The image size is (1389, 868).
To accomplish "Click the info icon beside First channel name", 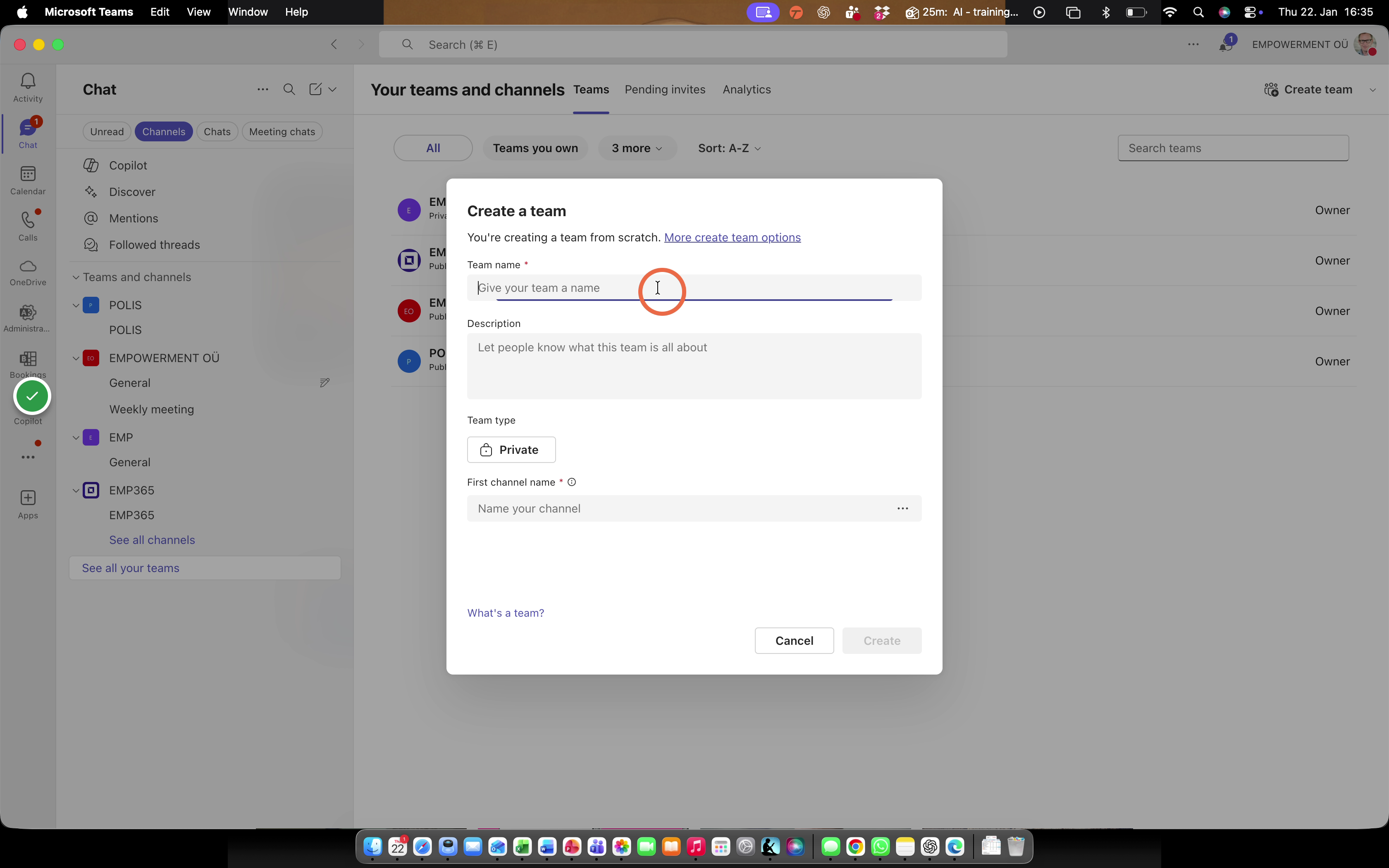I will 572,482.
